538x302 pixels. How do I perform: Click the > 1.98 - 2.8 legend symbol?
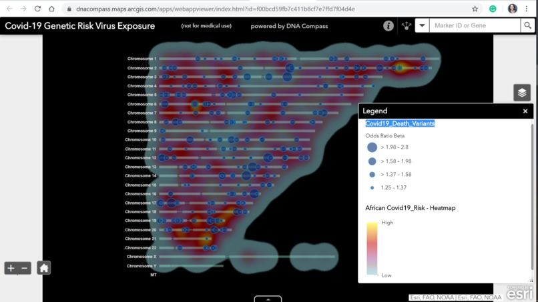372,147
